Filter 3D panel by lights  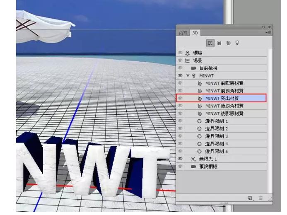[237, 43]
